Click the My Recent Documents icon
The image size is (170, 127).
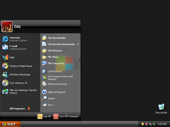pyautogui.click(x=44, y=44)
